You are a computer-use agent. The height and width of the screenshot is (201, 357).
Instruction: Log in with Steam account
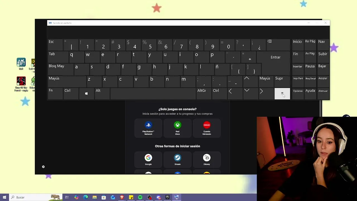tap(177, 160)
